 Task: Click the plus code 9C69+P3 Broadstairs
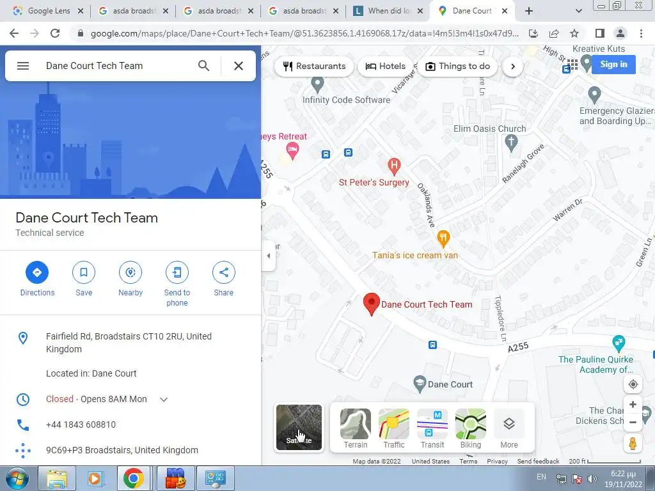click(x=122, y=450)
